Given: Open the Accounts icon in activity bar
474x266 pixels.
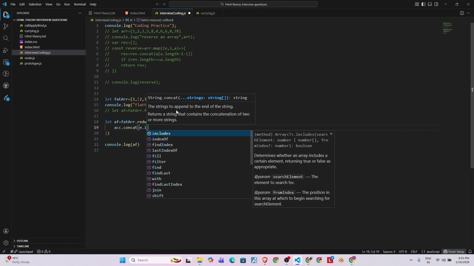Looking at the screenshot, I should (6, 231).
